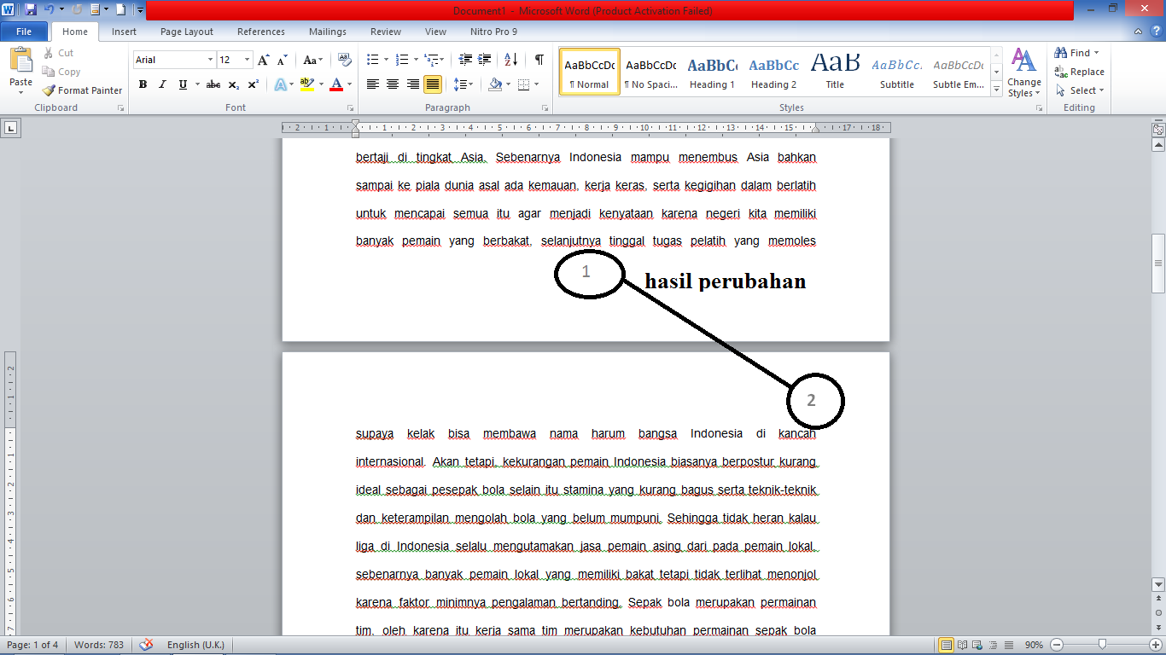Image resolution: width=1166 pixels, height=655 pixels.
Task: Open the Borders dropdown
Action: [x=534, y=84]
